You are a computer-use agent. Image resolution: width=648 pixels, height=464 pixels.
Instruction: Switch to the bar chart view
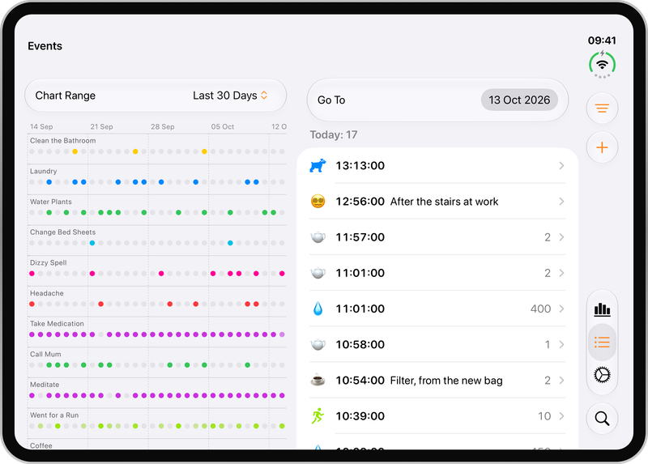602,309
